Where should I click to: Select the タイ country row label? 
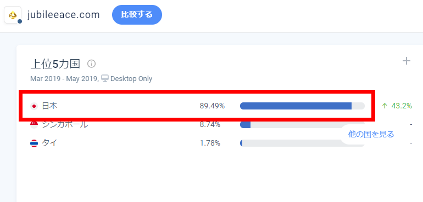(49, 143)
